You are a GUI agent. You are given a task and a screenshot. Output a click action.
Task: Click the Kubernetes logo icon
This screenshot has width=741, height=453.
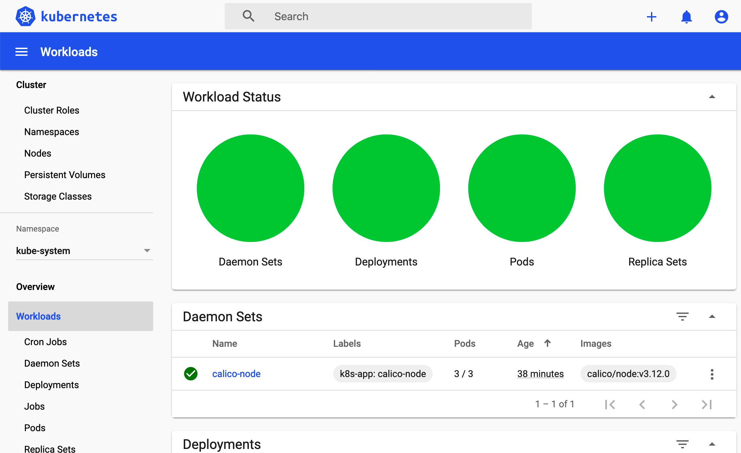[26, 16]
